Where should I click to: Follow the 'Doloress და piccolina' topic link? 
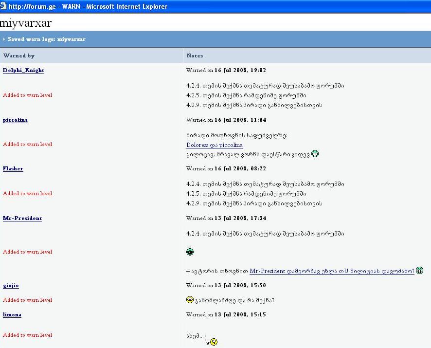click(x=215, y=145)
